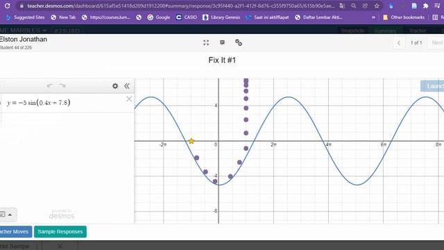Open the Sample Responses button
Image resolution: width=444 pixels, height=250 pixels.
tap(60, 231)
